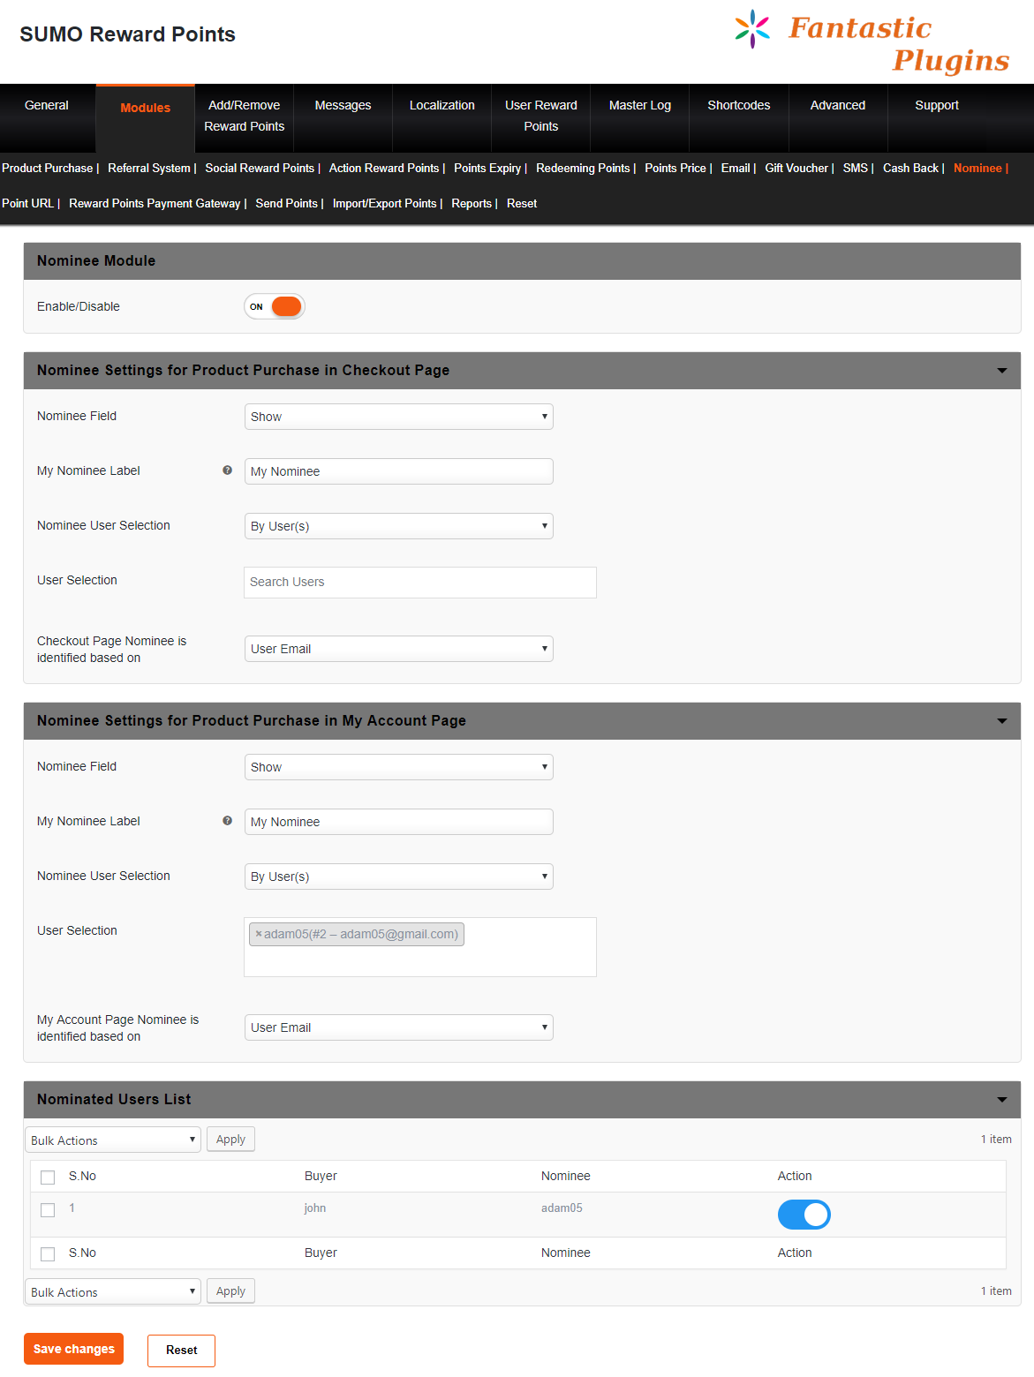Collapse Nominated Users List section
This screenshot has height=1377, width=1034.
(1002, 1100)
